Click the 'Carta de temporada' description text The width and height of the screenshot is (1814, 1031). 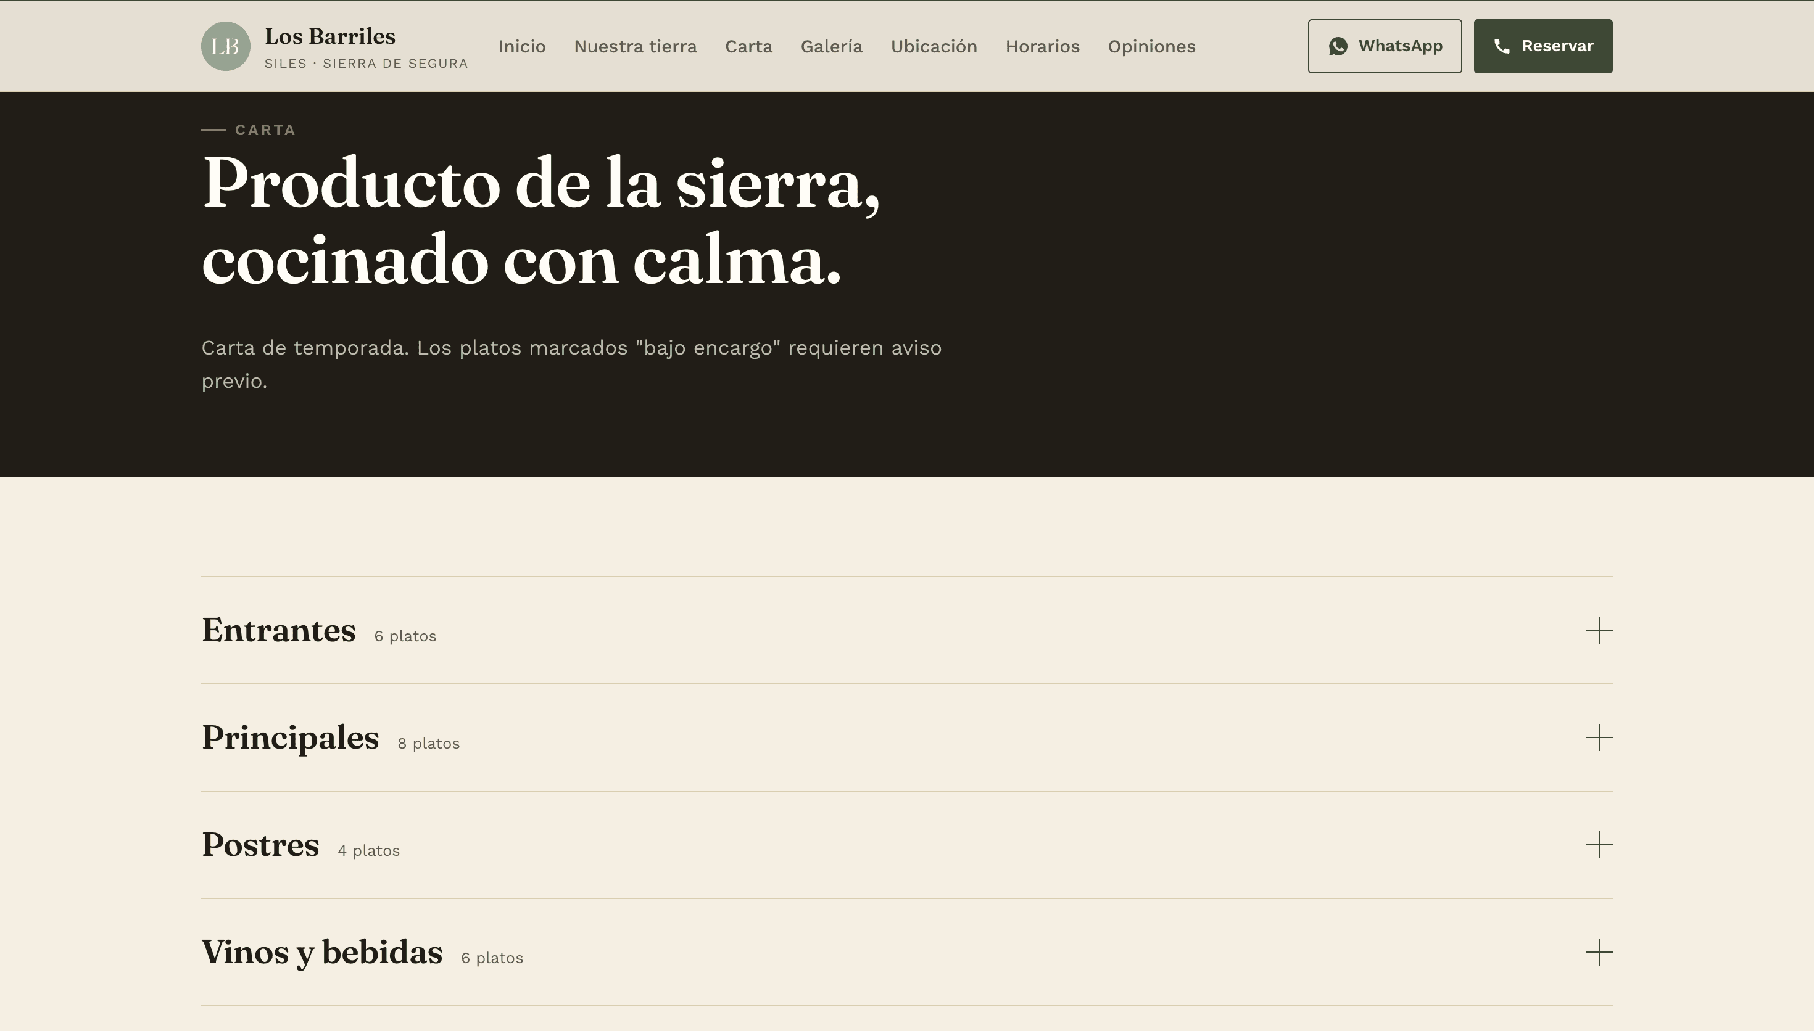pos(571,364)
